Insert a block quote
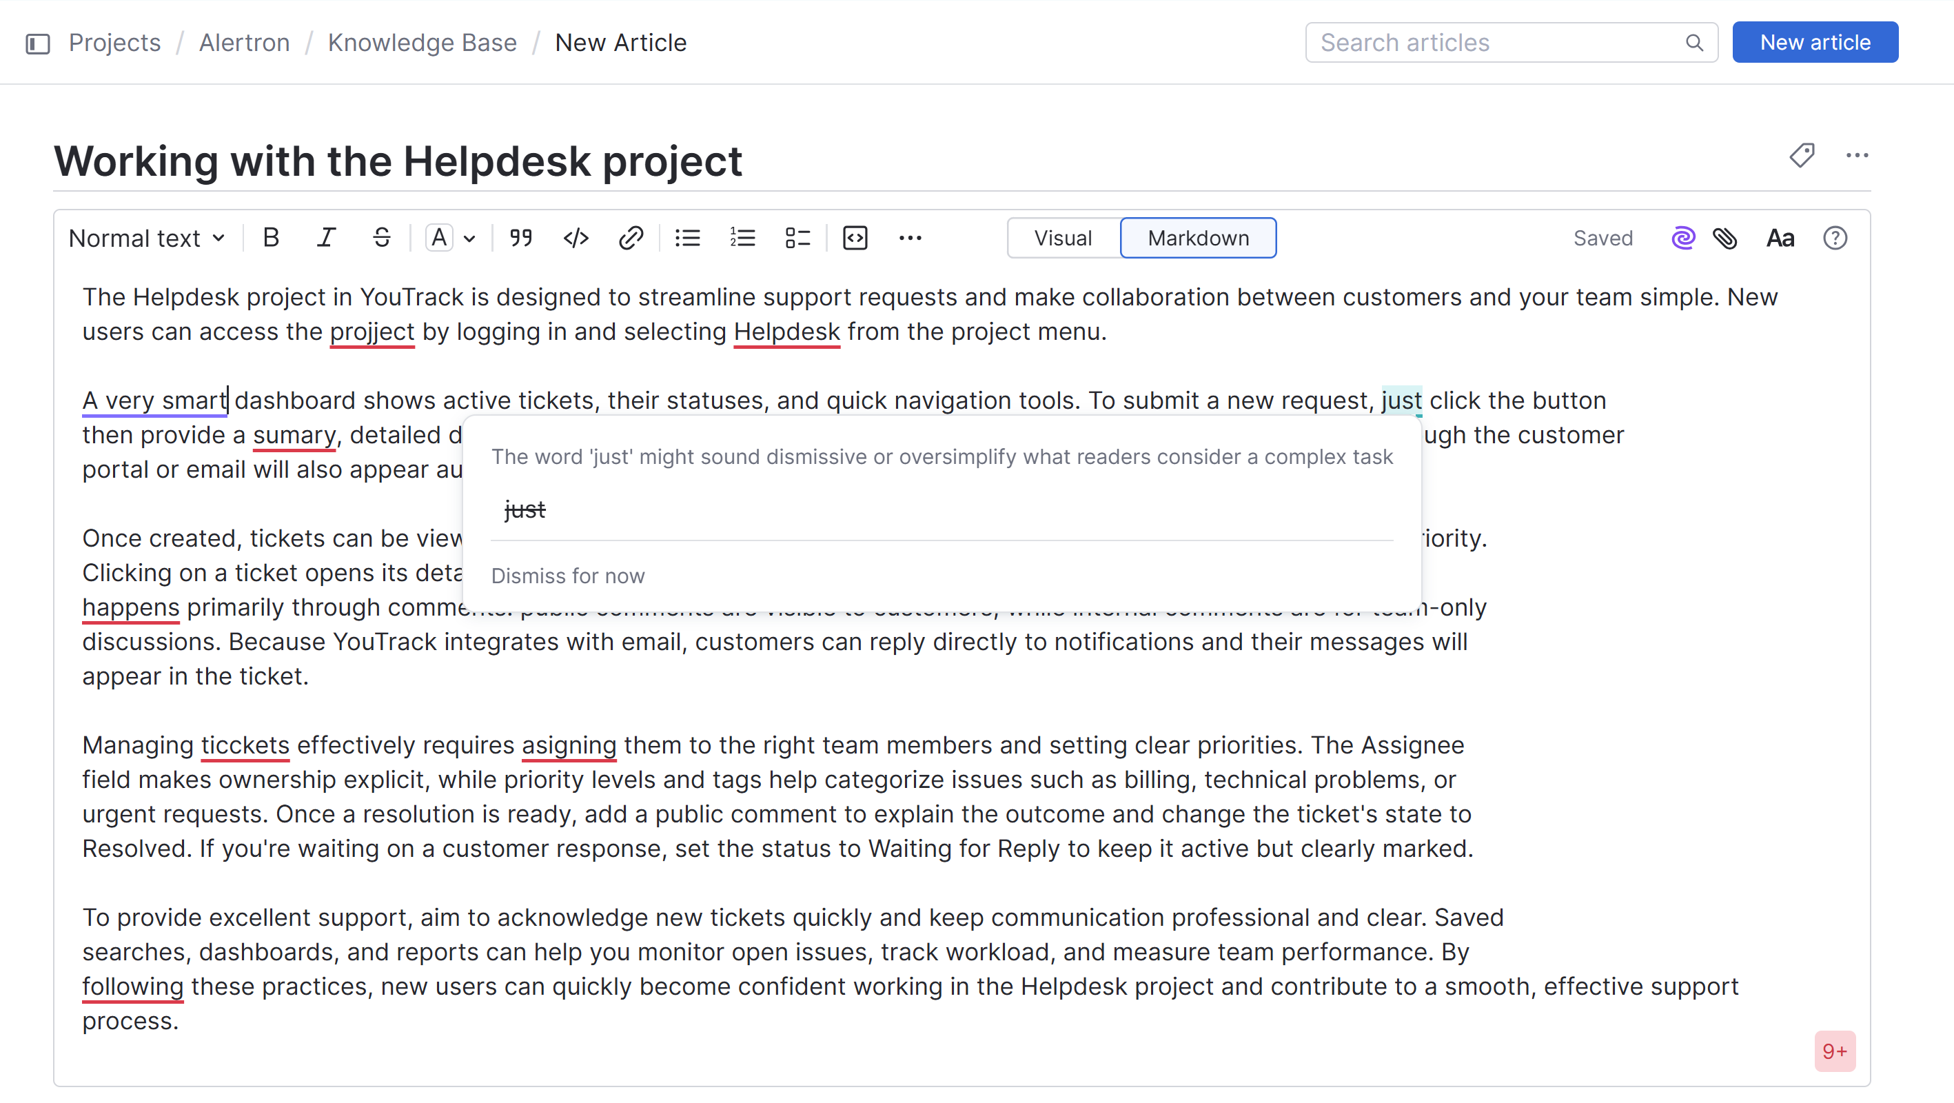Viewport: 1954px width, 1103px height. (520, 239)
